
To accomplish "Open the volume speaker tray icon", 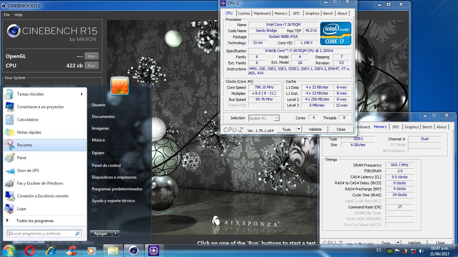I will click(421, 251).
